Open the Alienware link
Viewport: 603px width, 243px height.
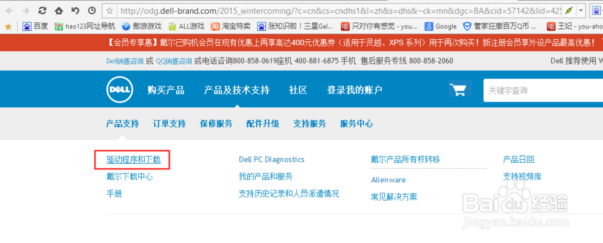388,180
